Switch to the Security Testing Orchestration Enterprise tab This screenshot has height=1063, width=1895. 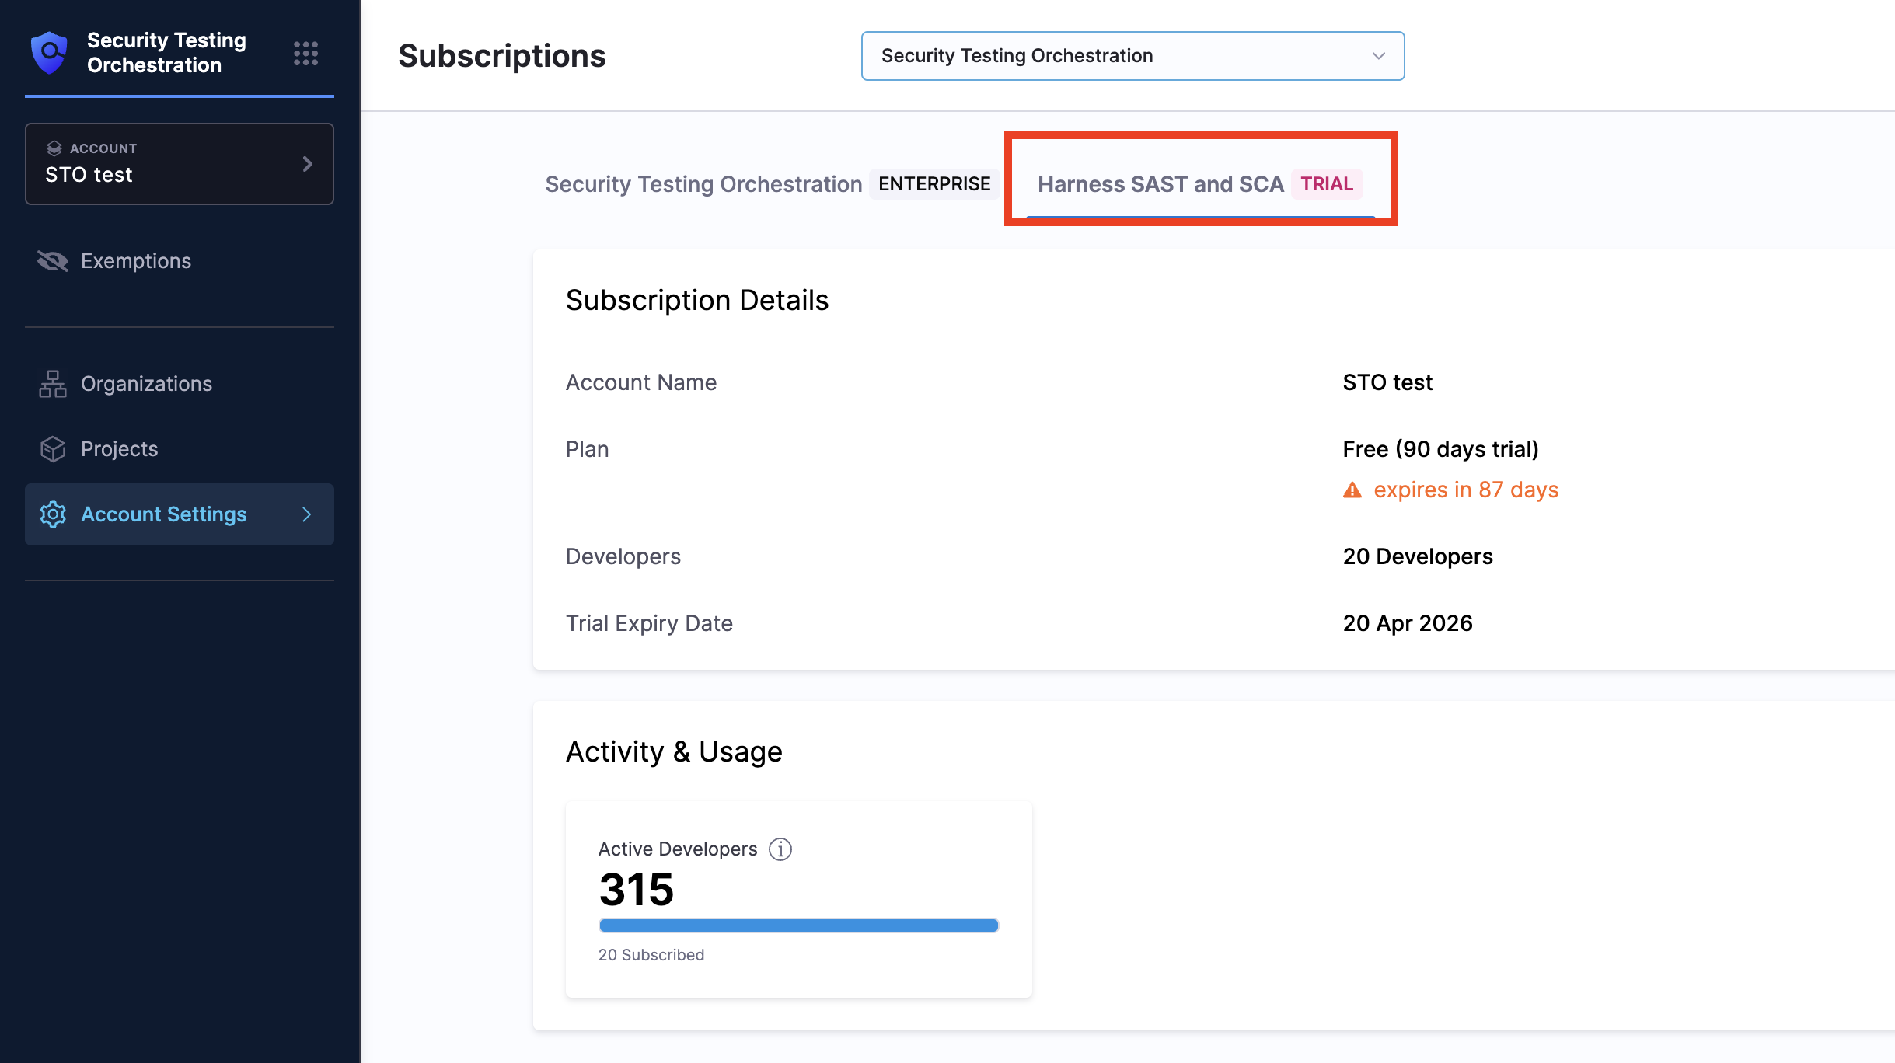(703, 184)
